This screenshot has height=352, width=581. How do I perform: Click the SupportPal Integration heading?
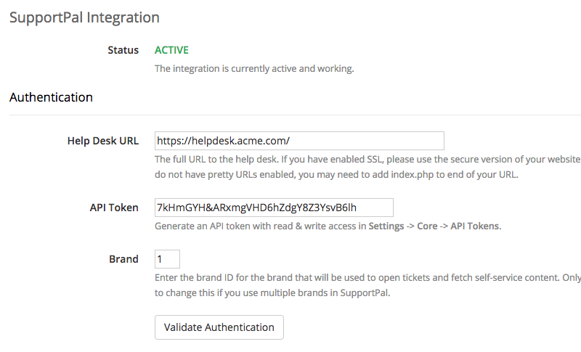84,17
